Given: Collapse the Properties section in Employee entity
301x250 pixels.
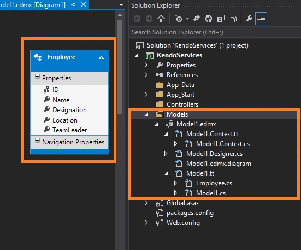Looking at the screenshot, I should (37, 77).
